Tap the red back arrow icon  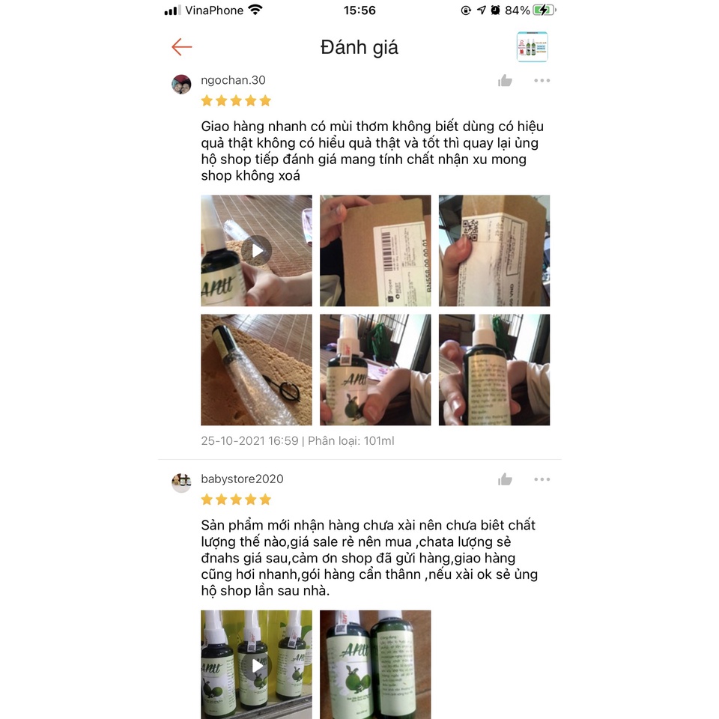(x=181, y=46)
